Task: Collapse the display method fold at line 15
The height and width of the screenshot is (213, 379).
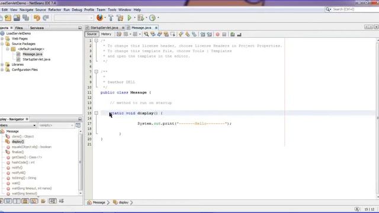Action: click(96, 113)
